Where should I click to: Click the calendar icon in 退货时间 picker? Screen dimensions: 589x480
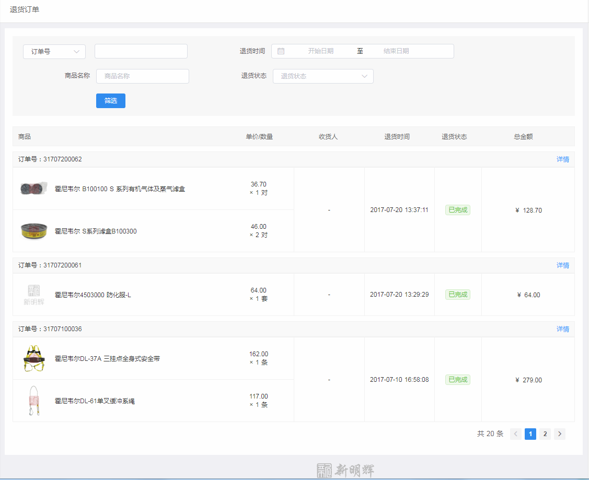click(x=281, y=51)
